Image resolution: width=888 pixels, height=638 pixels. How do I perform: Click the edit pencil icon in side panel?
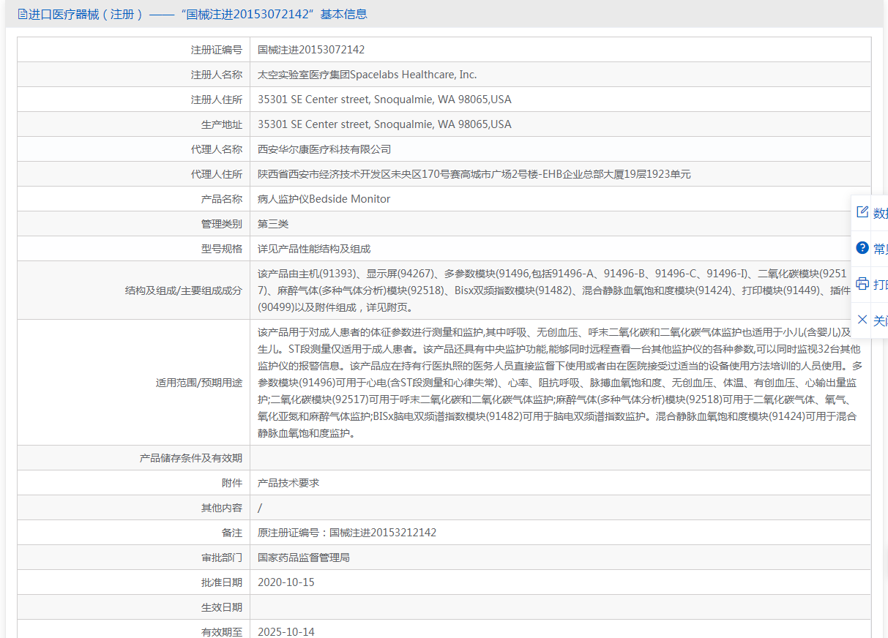[862, 212]
